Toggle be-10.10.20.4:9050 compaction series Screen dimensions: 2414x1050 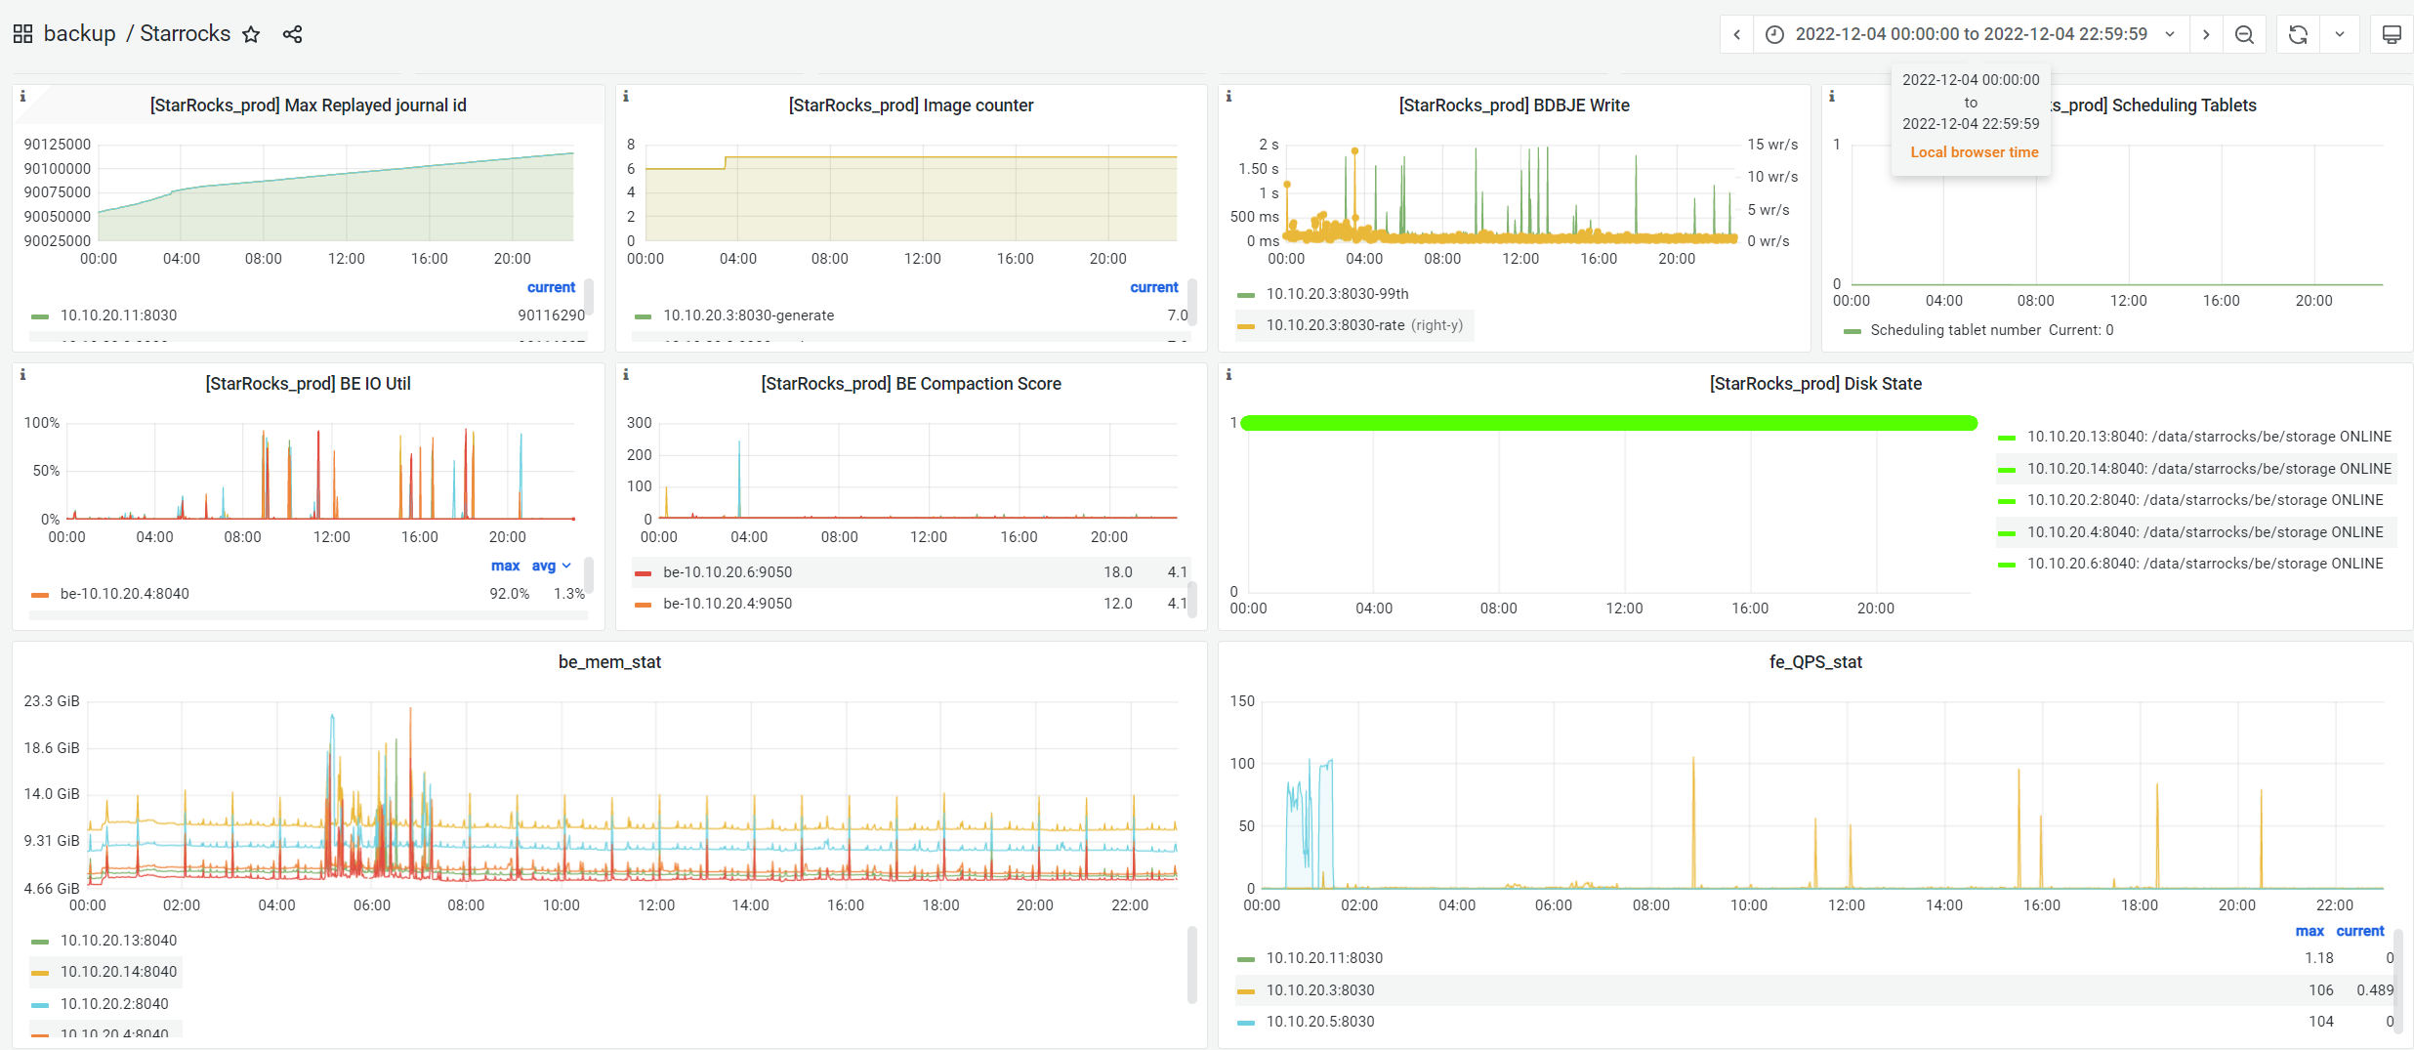pyautogui.click(x=728, y=604)
